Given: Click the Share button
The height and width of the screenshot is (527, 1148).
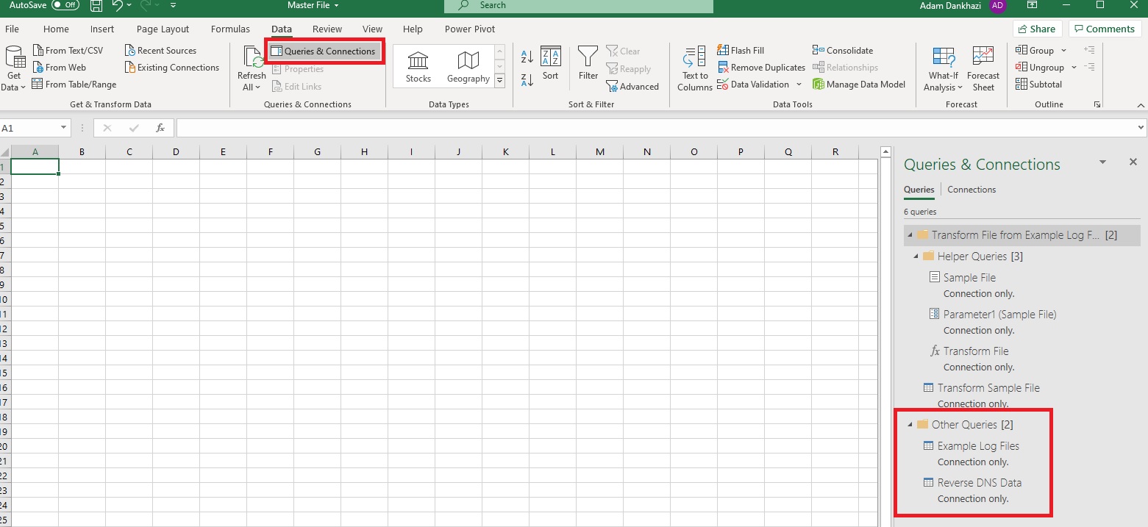Looking at the screenshot, I should pos(1037,29).
